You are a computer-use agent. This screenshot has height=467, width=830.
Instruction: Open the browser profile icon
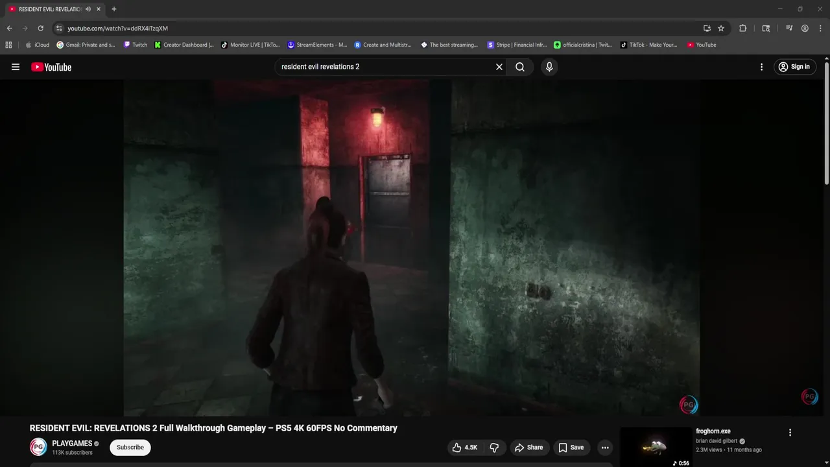pos(805,29)
